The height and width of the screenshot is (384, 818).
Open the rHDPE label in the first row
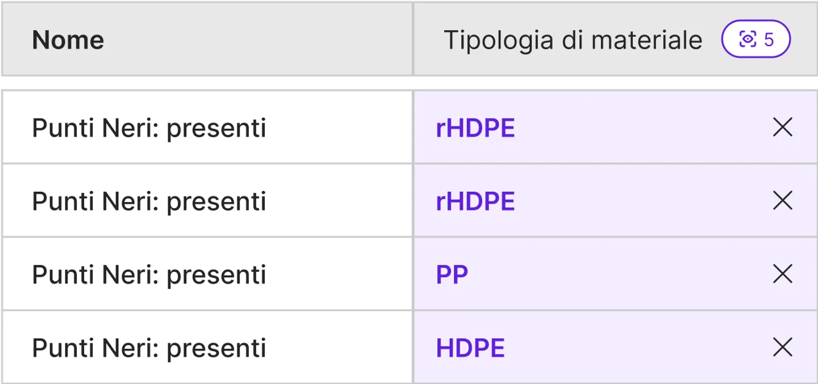pyautogui.click(x=475, y=129)
